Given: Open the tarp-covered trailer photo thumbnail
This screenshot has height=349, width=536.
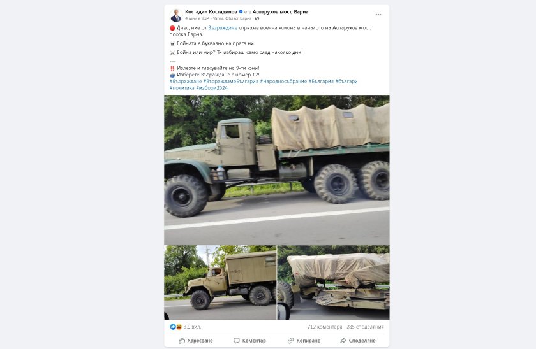Looking at the screenshot, I should click(333, 283).
